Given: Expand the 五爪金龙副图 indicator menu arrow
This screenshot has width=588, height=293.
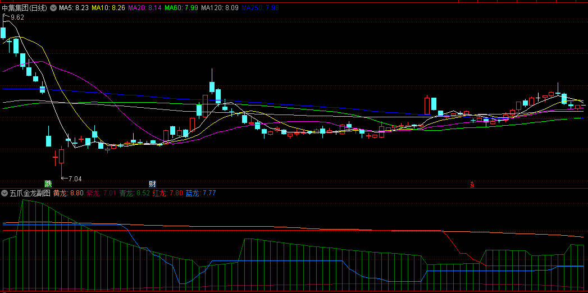Looking at the screenshot, I should coord(5,193).
